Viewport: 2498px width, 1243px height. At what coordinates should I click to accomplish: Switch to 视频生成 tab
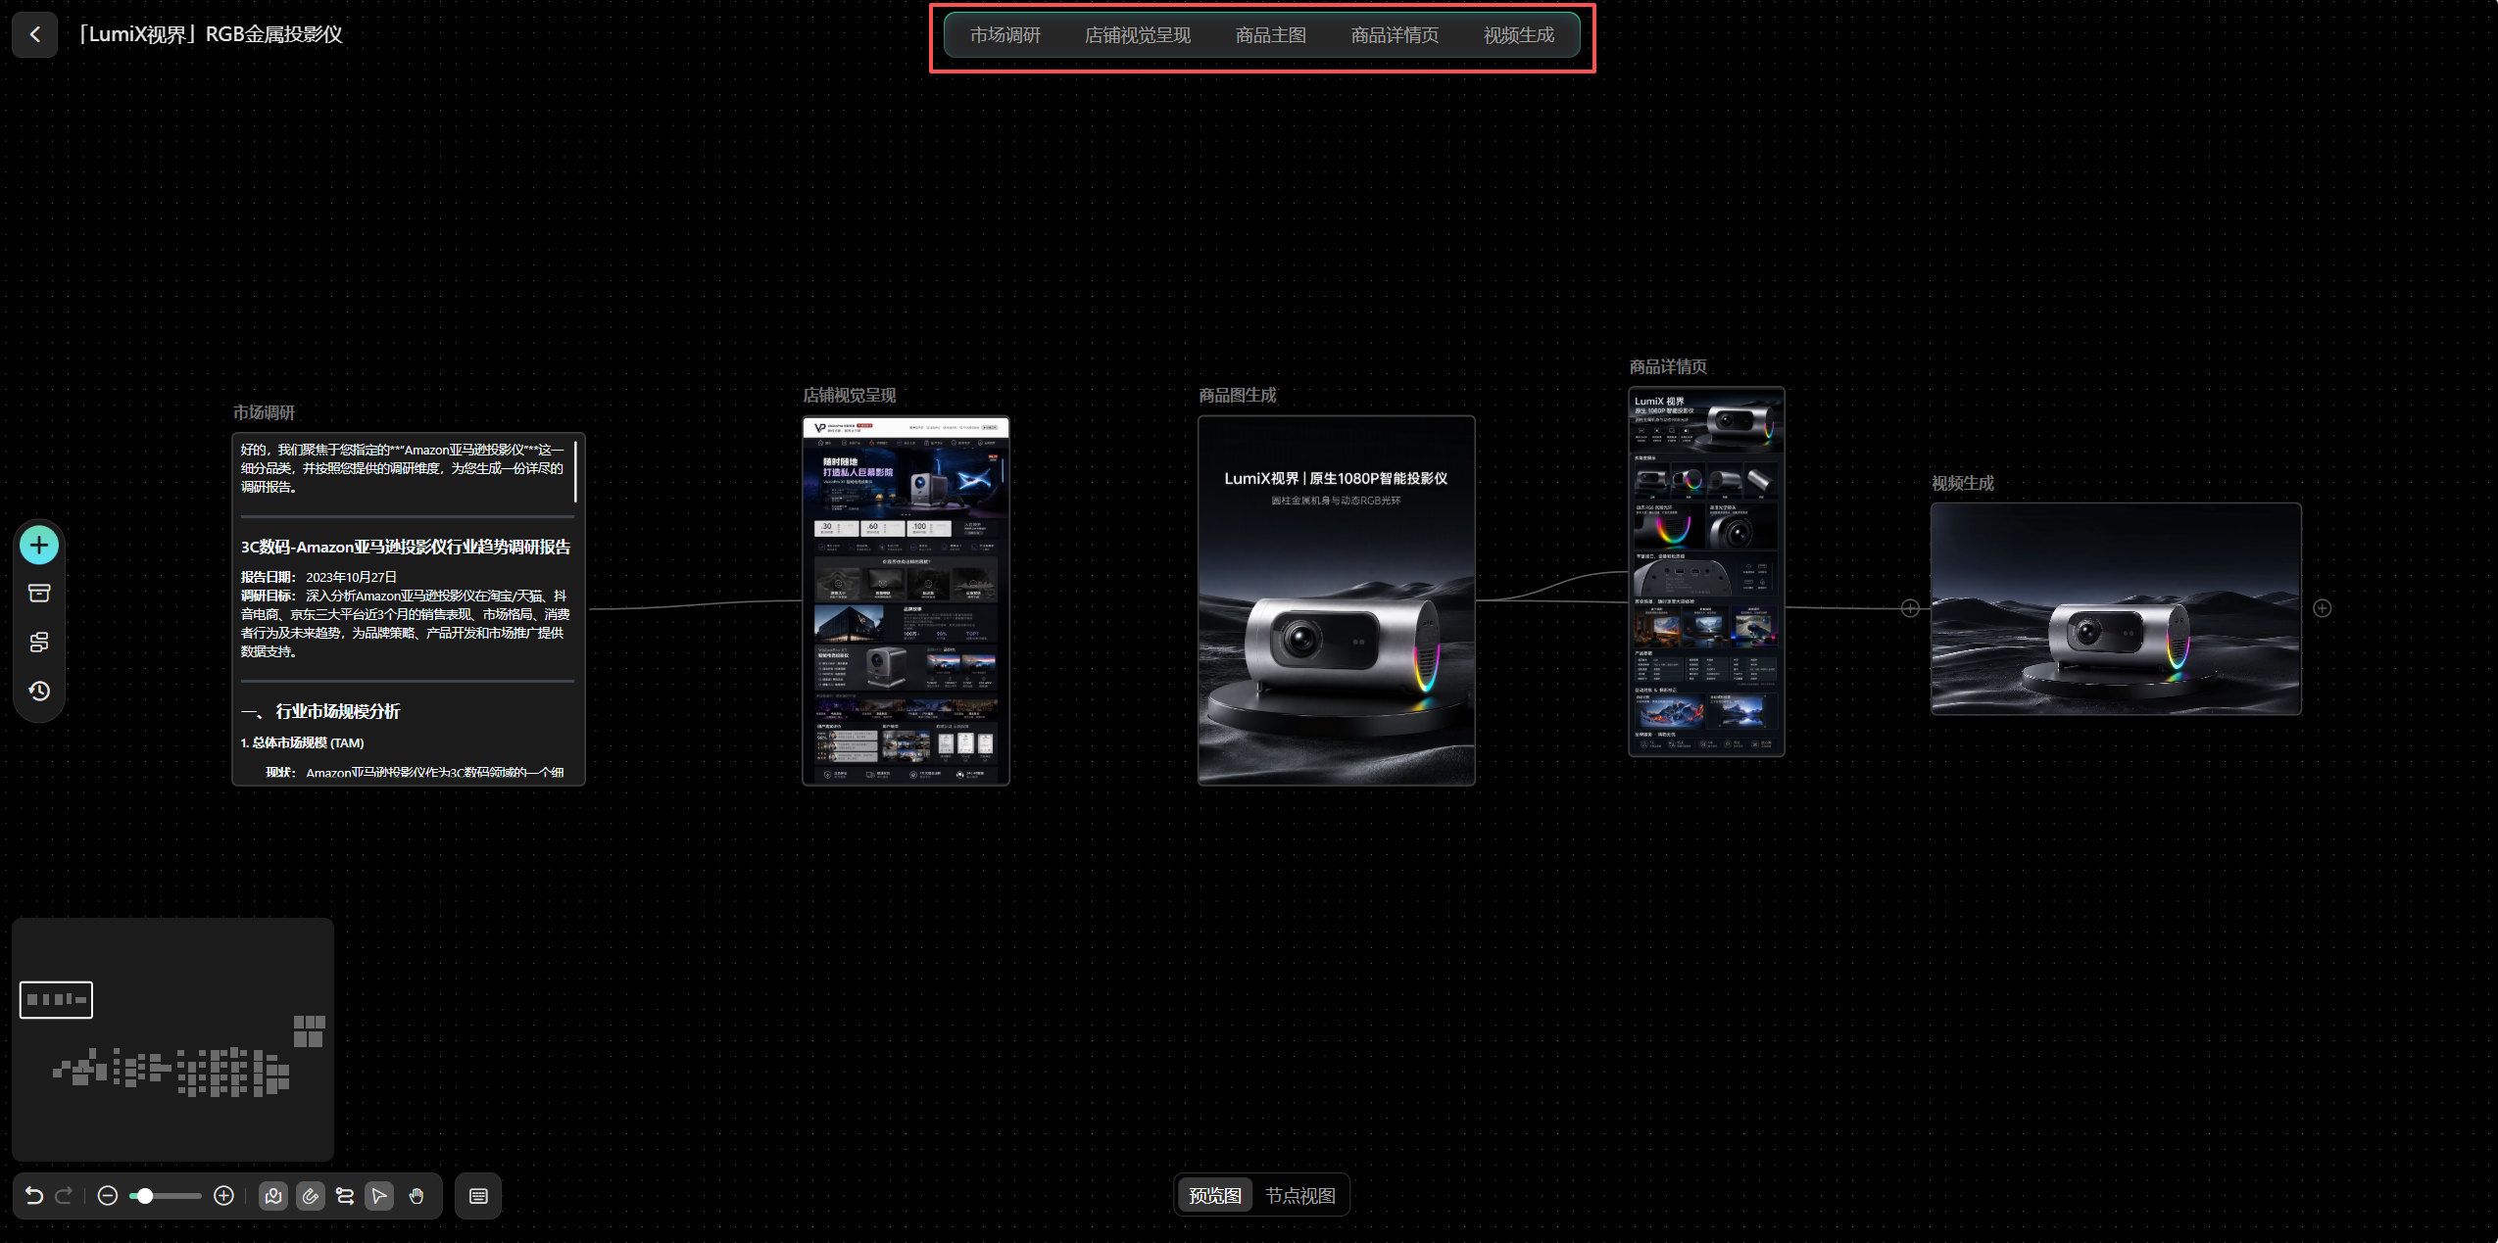[1519, 35]
